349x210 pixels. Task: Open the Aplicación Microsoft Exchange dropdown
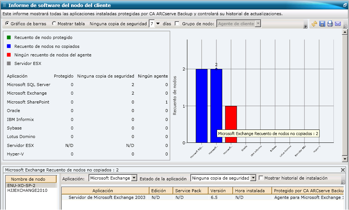pyautogui.click(x=134, y=178)
